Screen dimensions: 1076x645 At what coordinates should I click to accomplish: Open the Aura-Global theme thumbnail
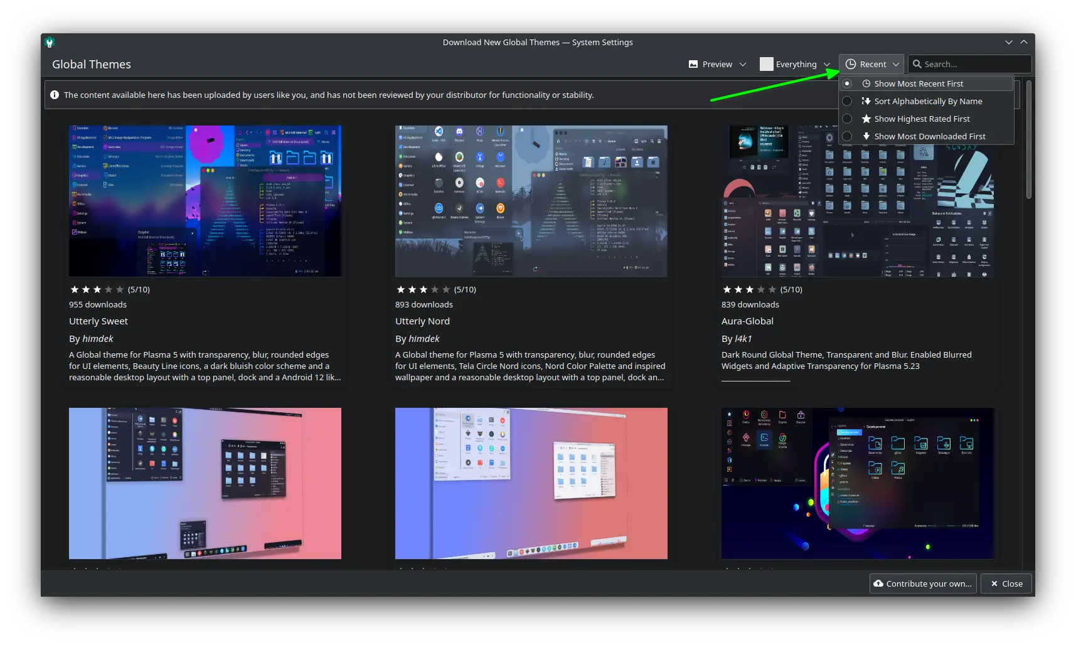(858, 201)
